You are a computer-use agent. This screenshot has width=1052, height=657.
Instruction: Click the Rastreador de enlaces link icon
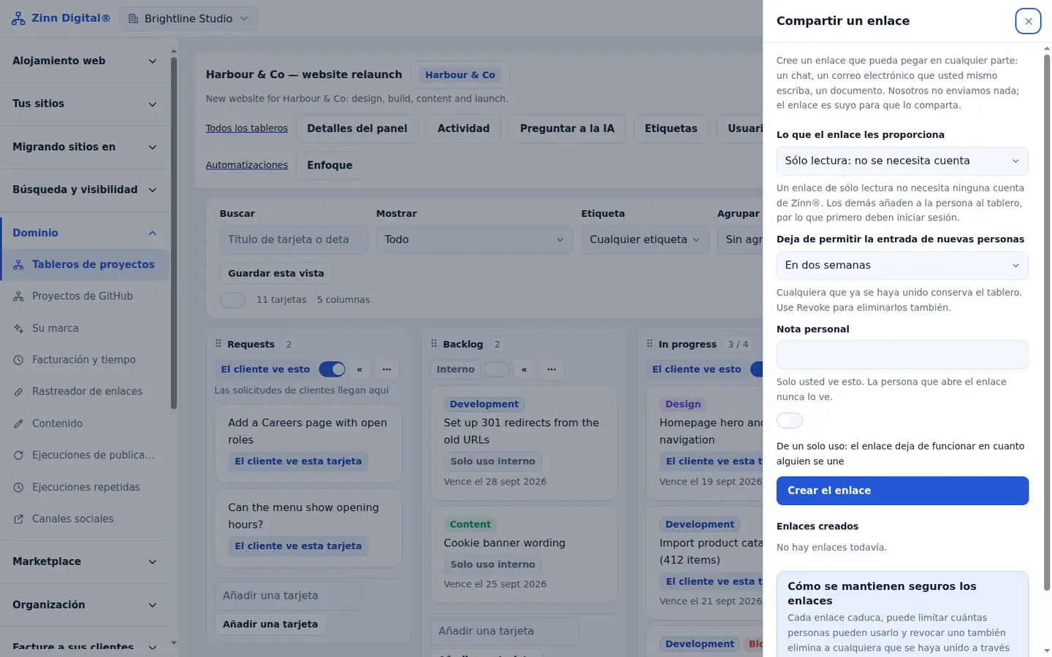[x=18, y=392]
